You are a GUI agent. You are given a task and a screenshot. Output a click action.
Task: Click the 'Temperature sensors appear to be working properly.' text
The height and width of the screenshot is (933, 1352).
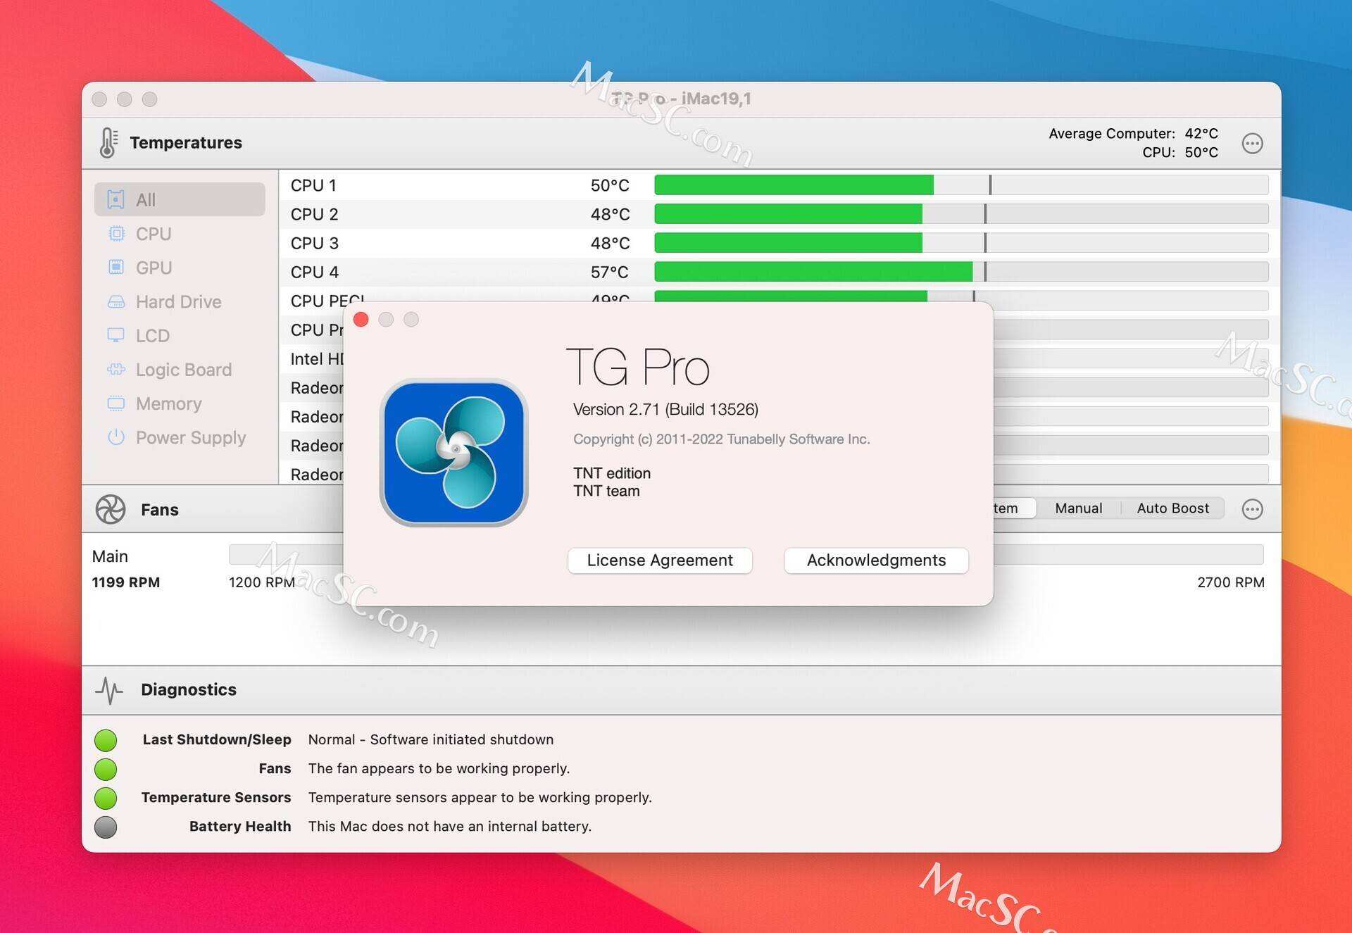click(x=480, y=797)
